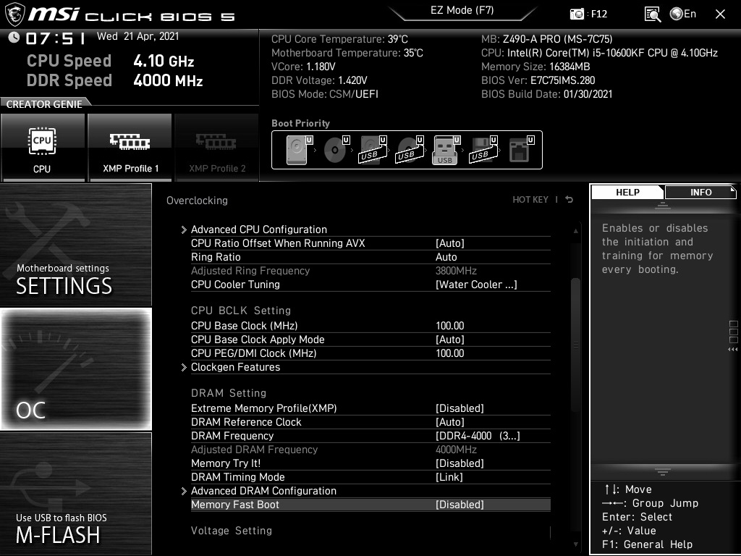Click the settings list scroll down arrow
The image size is (741, 556).
click(x=575, y=544)
